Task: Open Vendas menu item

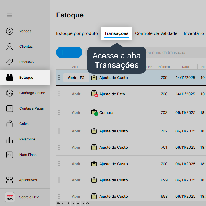Action: coord(25,31)
